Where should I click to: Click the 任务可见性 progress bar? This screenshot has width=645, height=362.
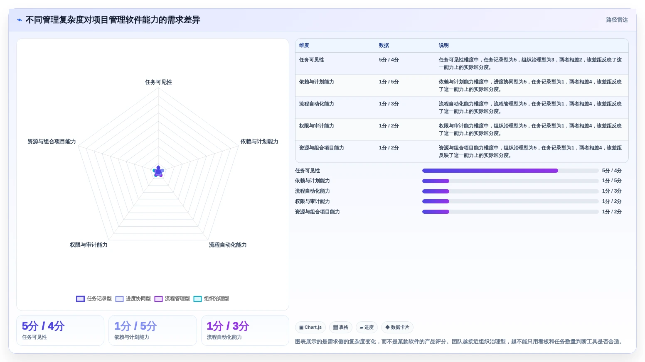510,171
